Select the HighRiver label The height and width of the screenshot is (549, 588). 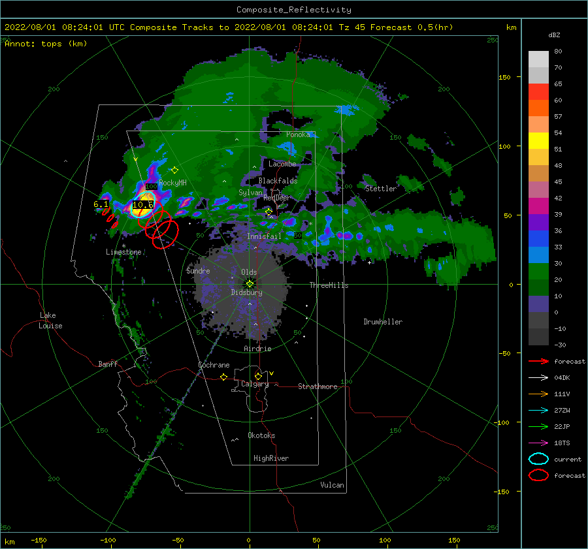point(271,458)
